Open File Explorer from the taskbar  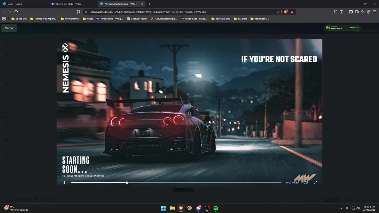172,208
